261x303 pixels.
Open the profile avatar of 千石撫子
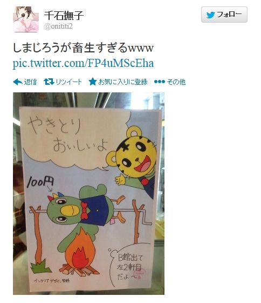pyautogui.click(x=26, y=19)
